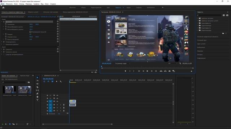Viewport: 231px width, 129px height.
Task: Select the Hand tool
Action: click(38, 97)
